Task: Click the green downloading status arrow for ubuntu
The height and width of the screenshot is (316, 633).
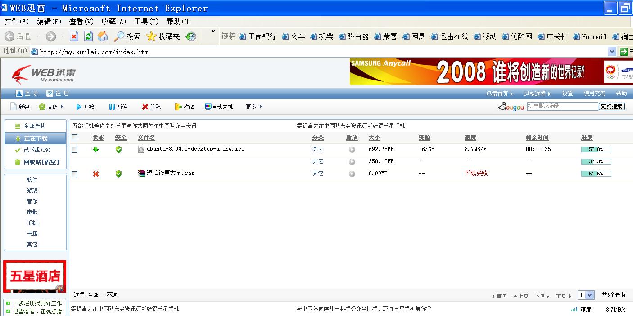Action: [x=95, y=150]
